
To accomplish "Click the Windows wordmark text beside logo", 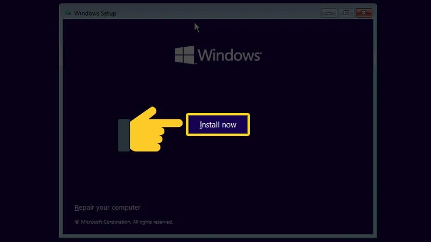I will [x=229, y=55].
